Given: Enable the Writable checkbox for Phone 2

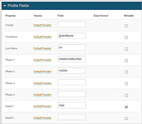Looking at the screenshot, I should [x=126, y=72].
